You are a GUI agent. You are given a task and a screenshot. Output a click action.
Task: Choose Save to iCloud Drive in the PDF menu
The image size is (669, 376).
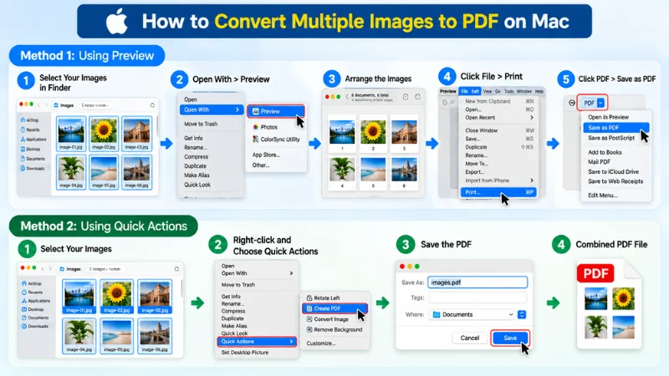point(613,172)
